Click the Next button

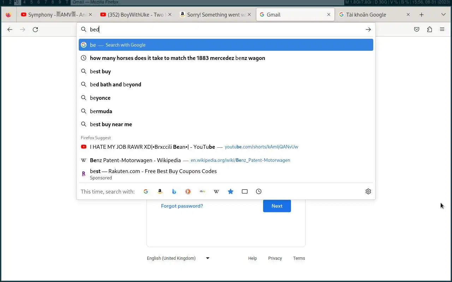277,206
